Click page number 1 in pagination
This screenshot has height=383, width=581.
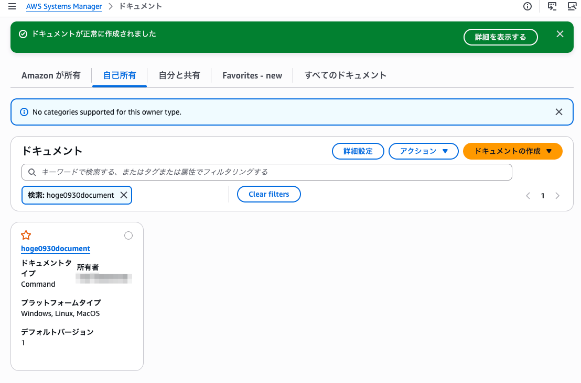(x=543, y=196)
